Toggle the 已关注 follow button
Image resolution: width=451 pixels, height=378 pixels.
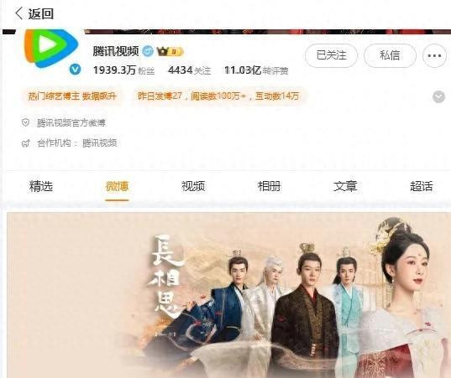click(x=332, y=55)
